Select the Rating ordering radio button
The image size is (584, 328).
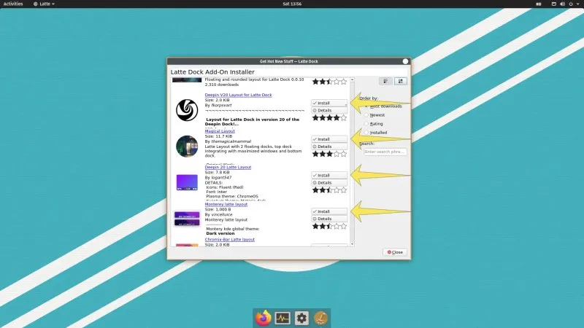coord(367,124)
